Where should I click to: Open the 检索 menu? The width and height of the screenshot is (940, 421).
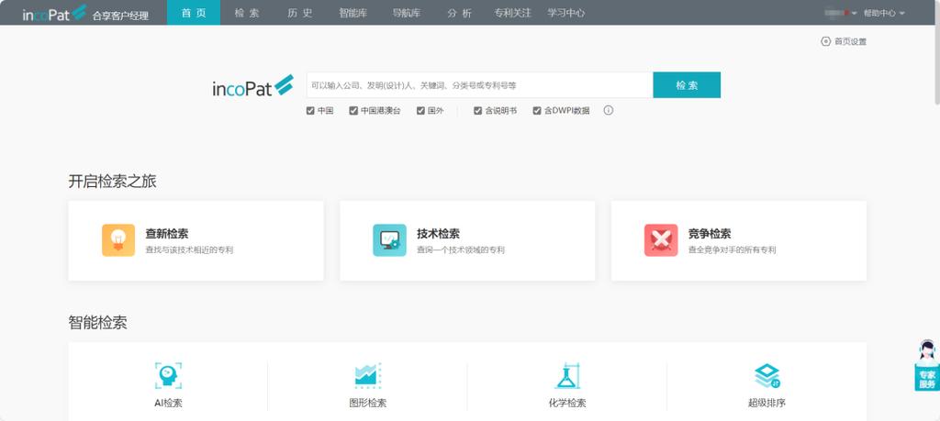click(x=247, y=13)
